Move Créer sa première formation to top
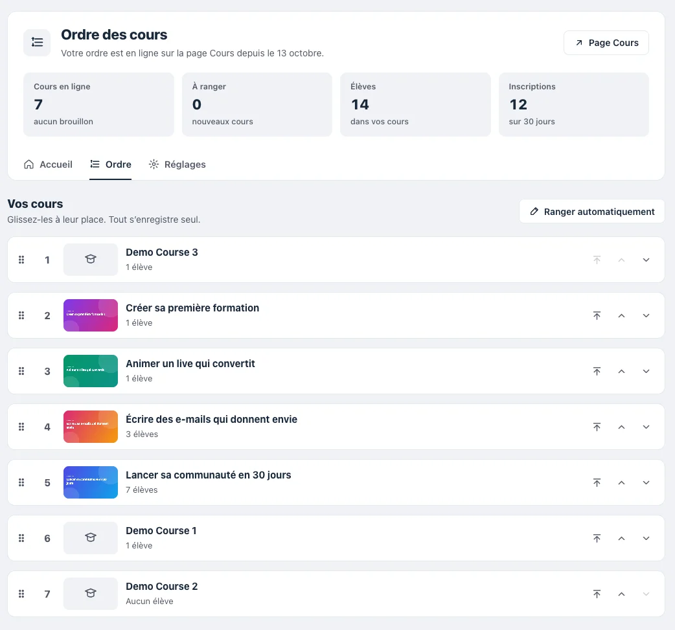The image size is (675, 630). 597,315
